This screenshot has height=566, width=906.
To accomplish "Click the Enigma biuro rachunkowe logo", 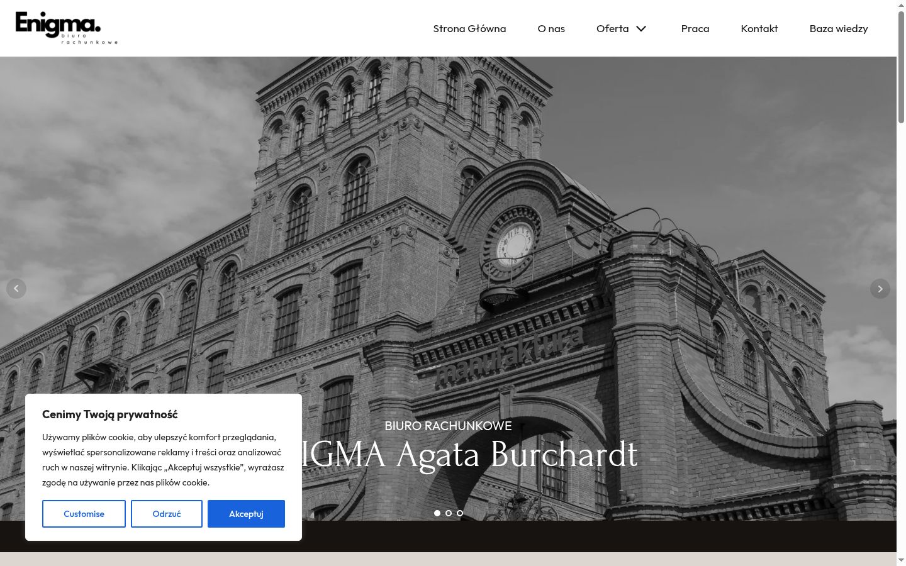I will (67, 28).
